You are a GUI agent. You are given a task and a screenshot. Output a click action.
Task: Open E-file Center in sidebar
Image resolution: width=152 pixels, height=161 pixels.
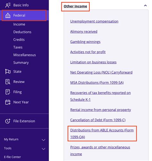(x=13, y=157)
